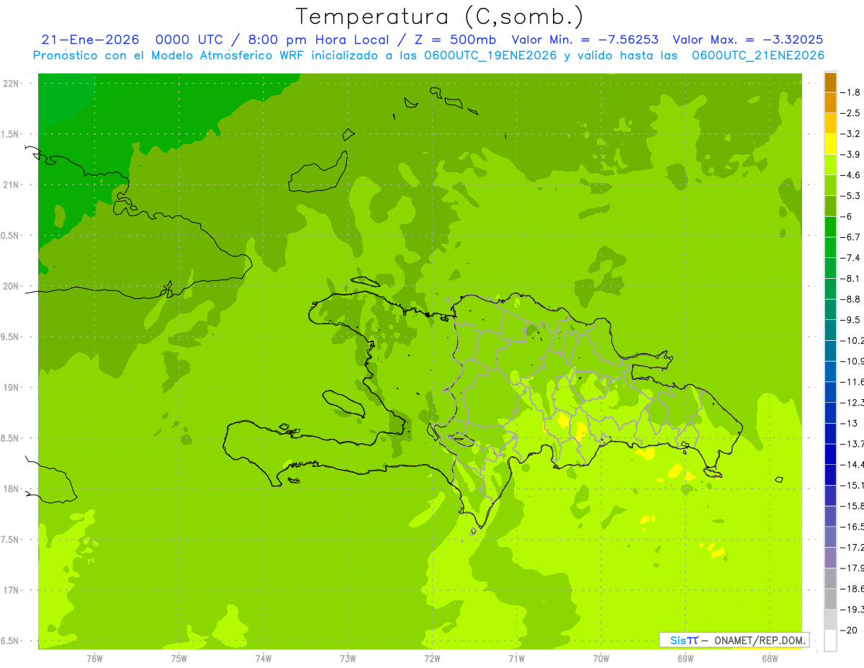Viewport: 864px width, 668px height.
Task: Select the "Valor Min. = -7.56253" text
Action: pos(585,40)
